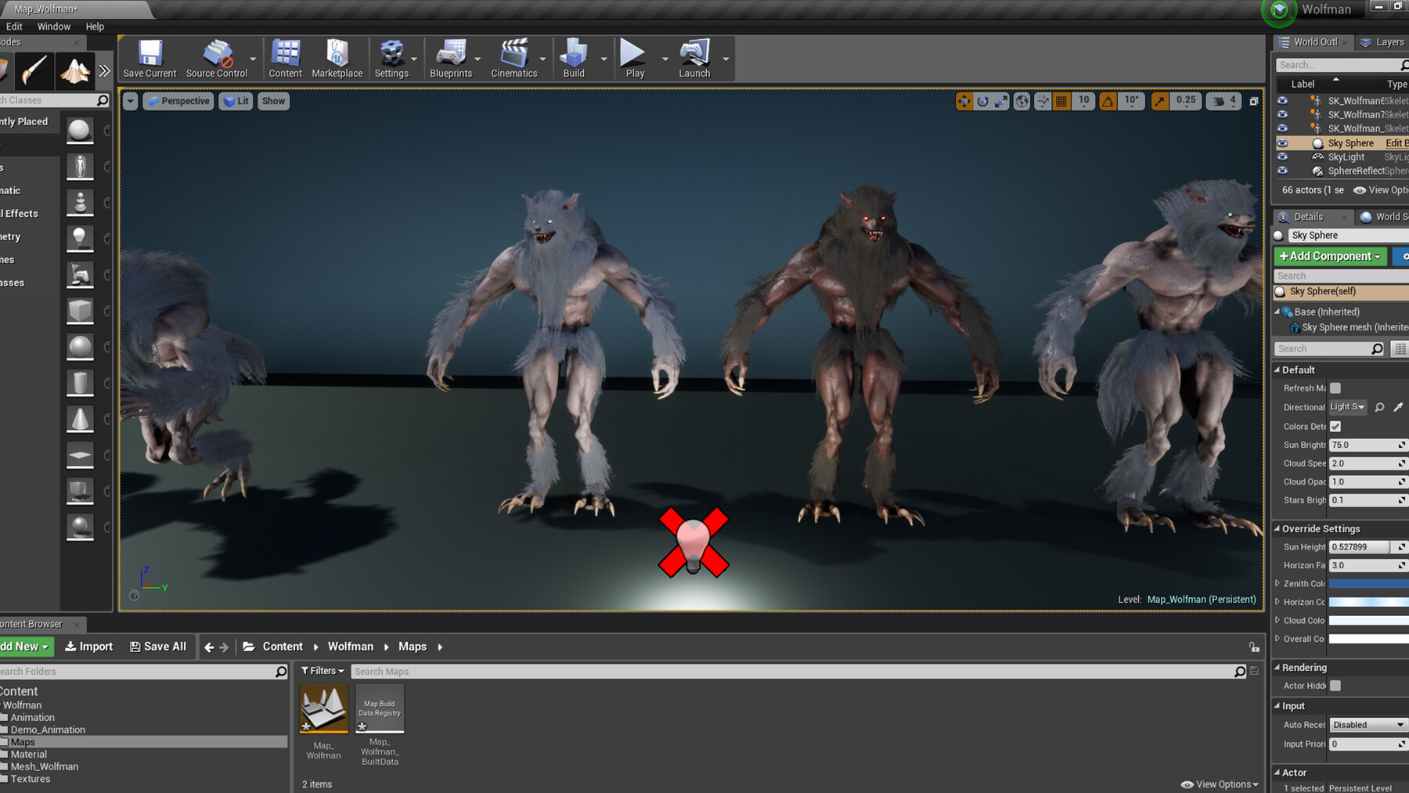Toggle surface snapping icon in viewport

tap(1043, 101)
